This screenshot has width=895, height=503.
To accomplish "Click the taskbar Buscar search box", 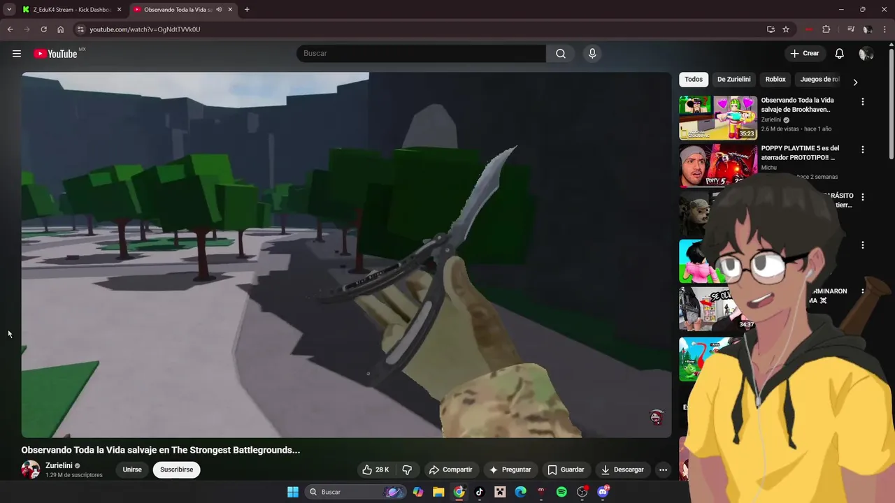I will point(357,492).
